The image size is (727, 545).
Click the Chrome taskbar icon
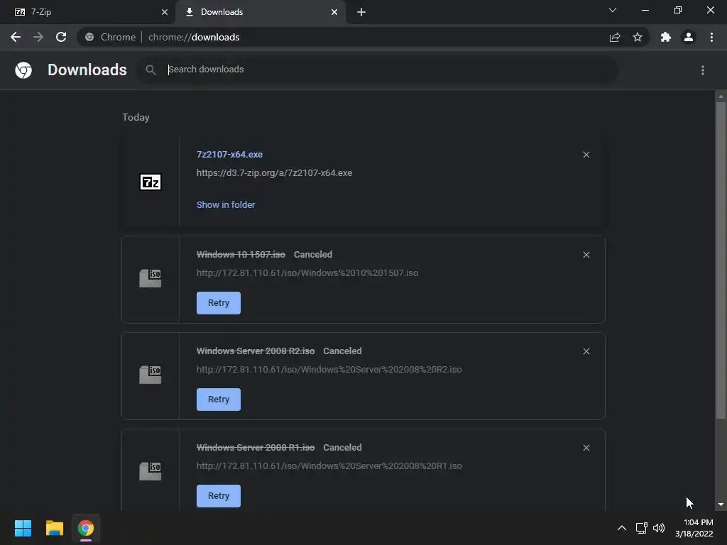point(86,528)
